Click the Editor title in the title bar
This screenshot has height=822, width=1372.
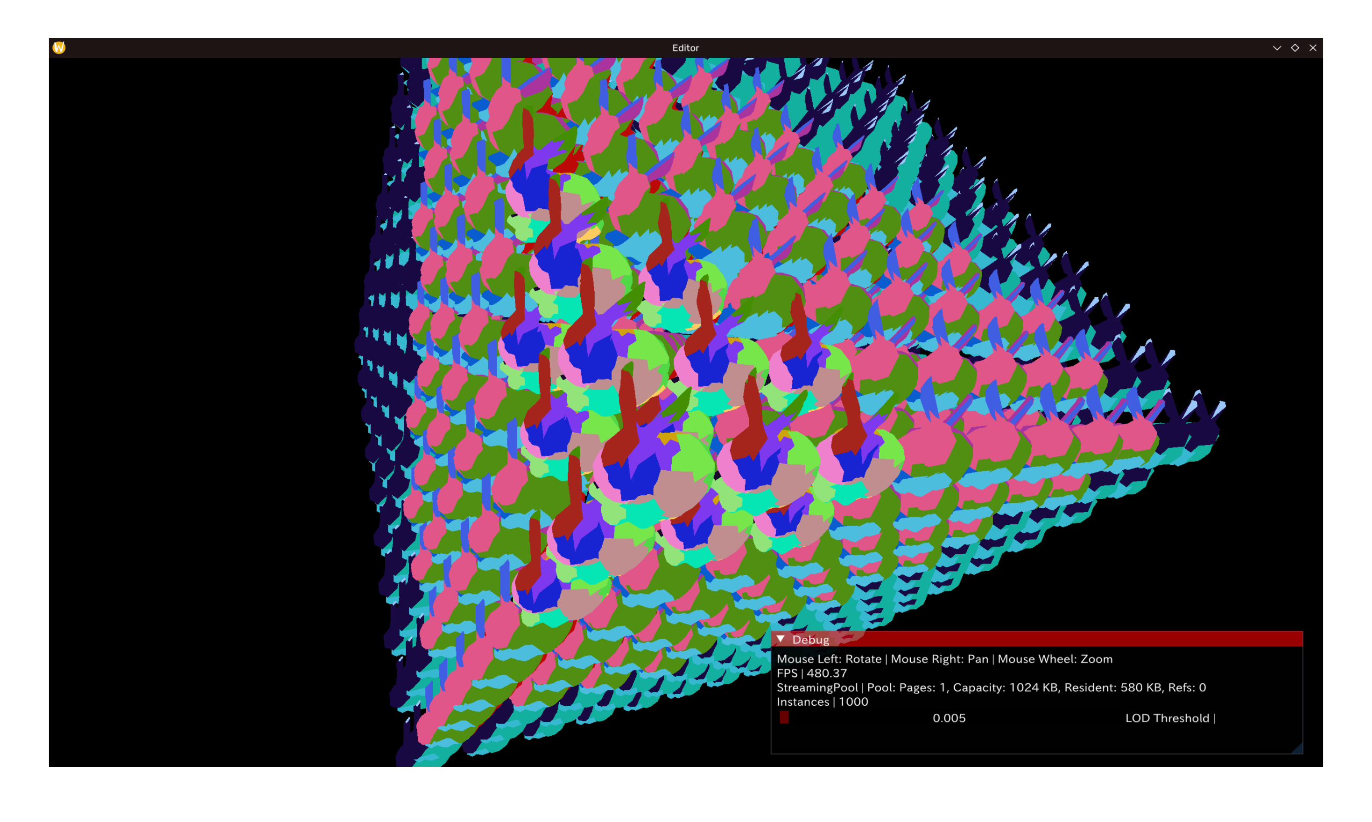(686, 48)
